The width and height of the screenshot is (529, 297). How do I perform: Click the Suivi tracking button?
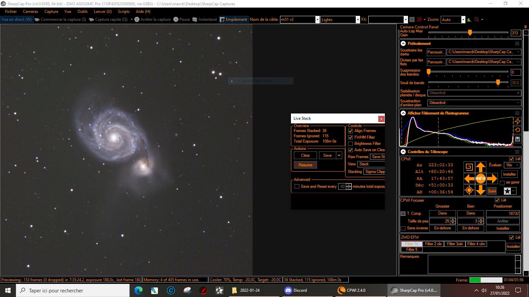(492, 191)
